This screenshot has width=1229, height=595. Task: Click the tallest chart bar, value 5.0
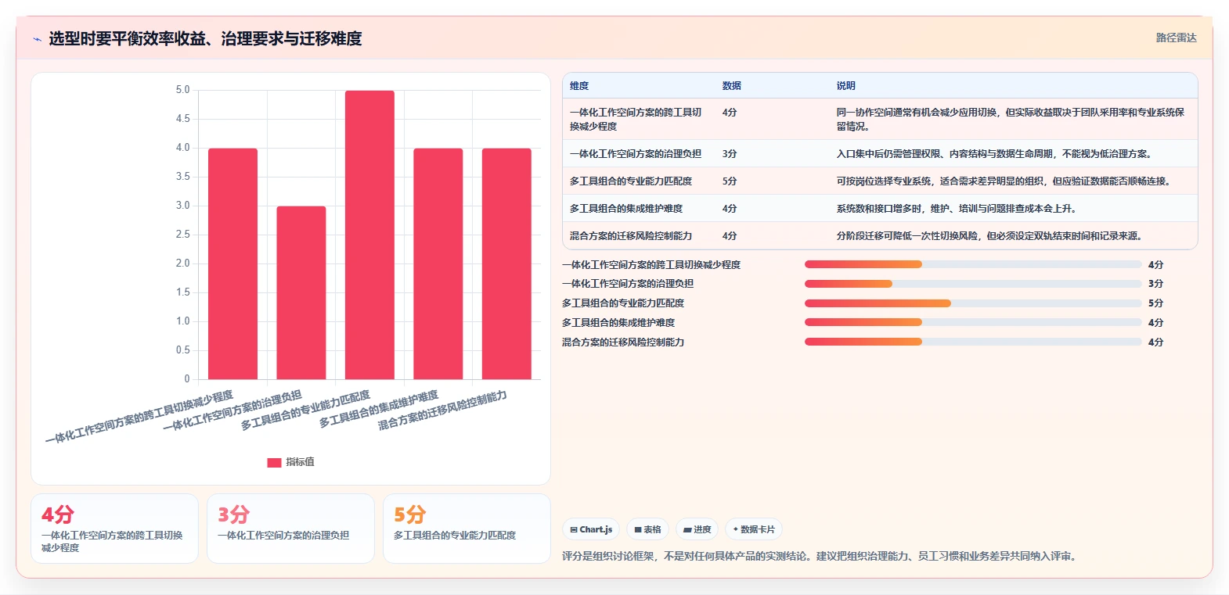pos(369,235)
